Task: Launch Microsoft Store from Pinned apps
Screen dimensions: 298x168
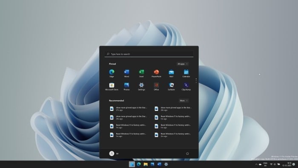Action: [x=112, y=87]
